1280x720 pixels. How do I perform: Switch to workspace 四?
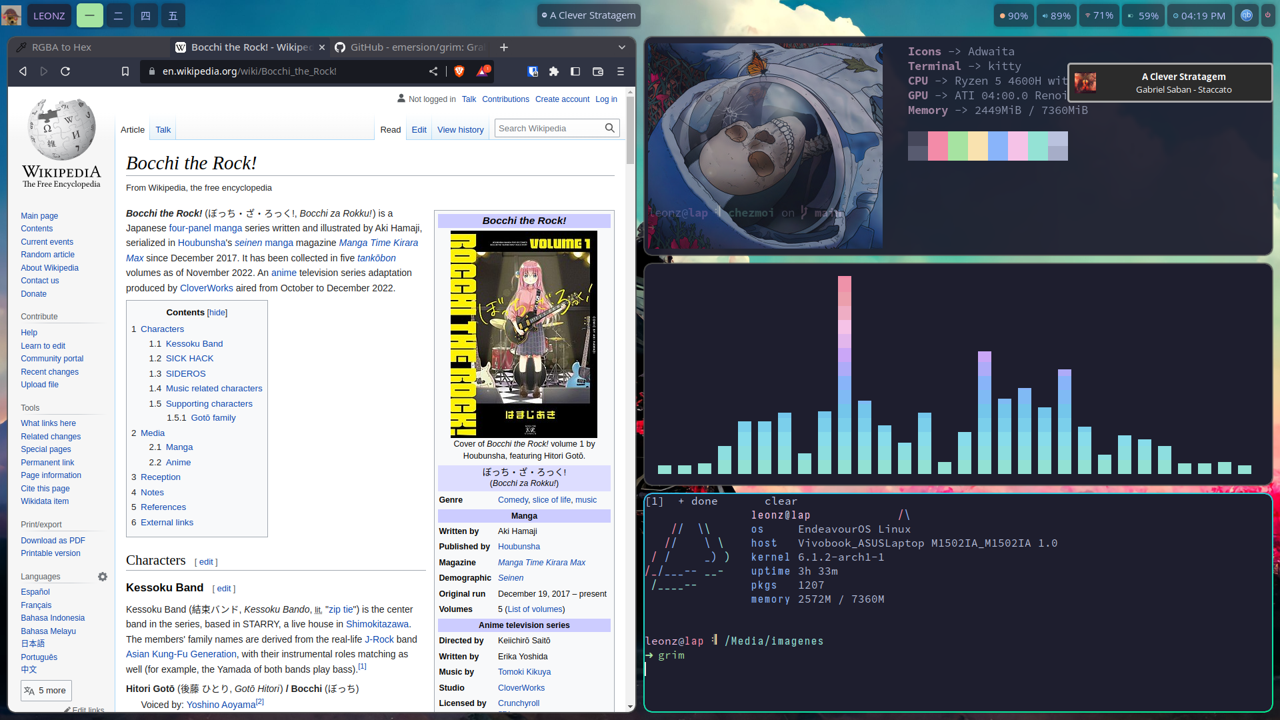tap(145, 15)
